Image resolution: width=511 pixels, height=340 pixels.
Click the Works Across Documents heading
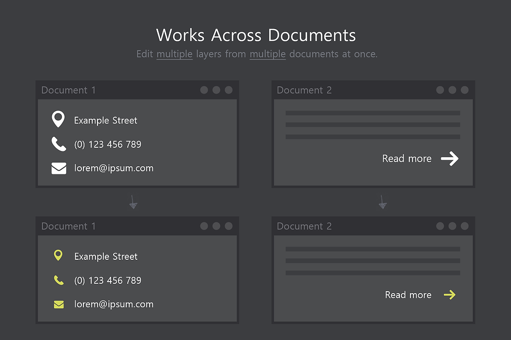tap(256, 35)
